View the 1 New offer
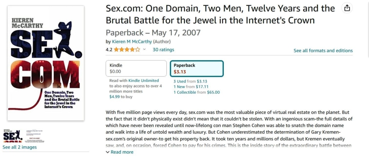This screenshot has width=369, height=157. coord(180,86)
